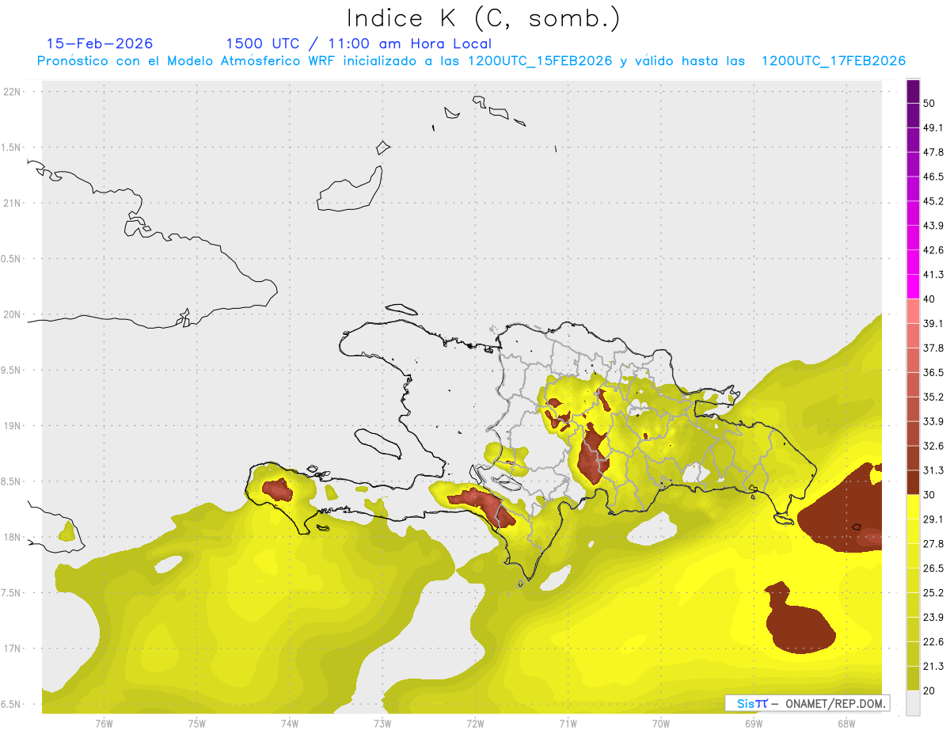Image resolution: width=950 pixels, height=734 pixels.
Task: Click the '69W' longitude label
Action: 754,724
